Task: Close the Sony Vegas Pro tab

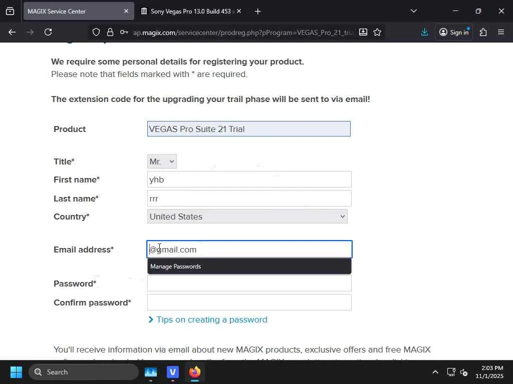Action: point(239,11)
